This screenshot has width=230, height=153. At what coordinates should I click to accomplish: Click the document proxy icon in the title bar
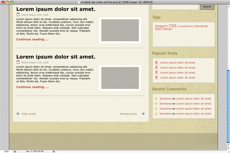(x=79, y=2)
